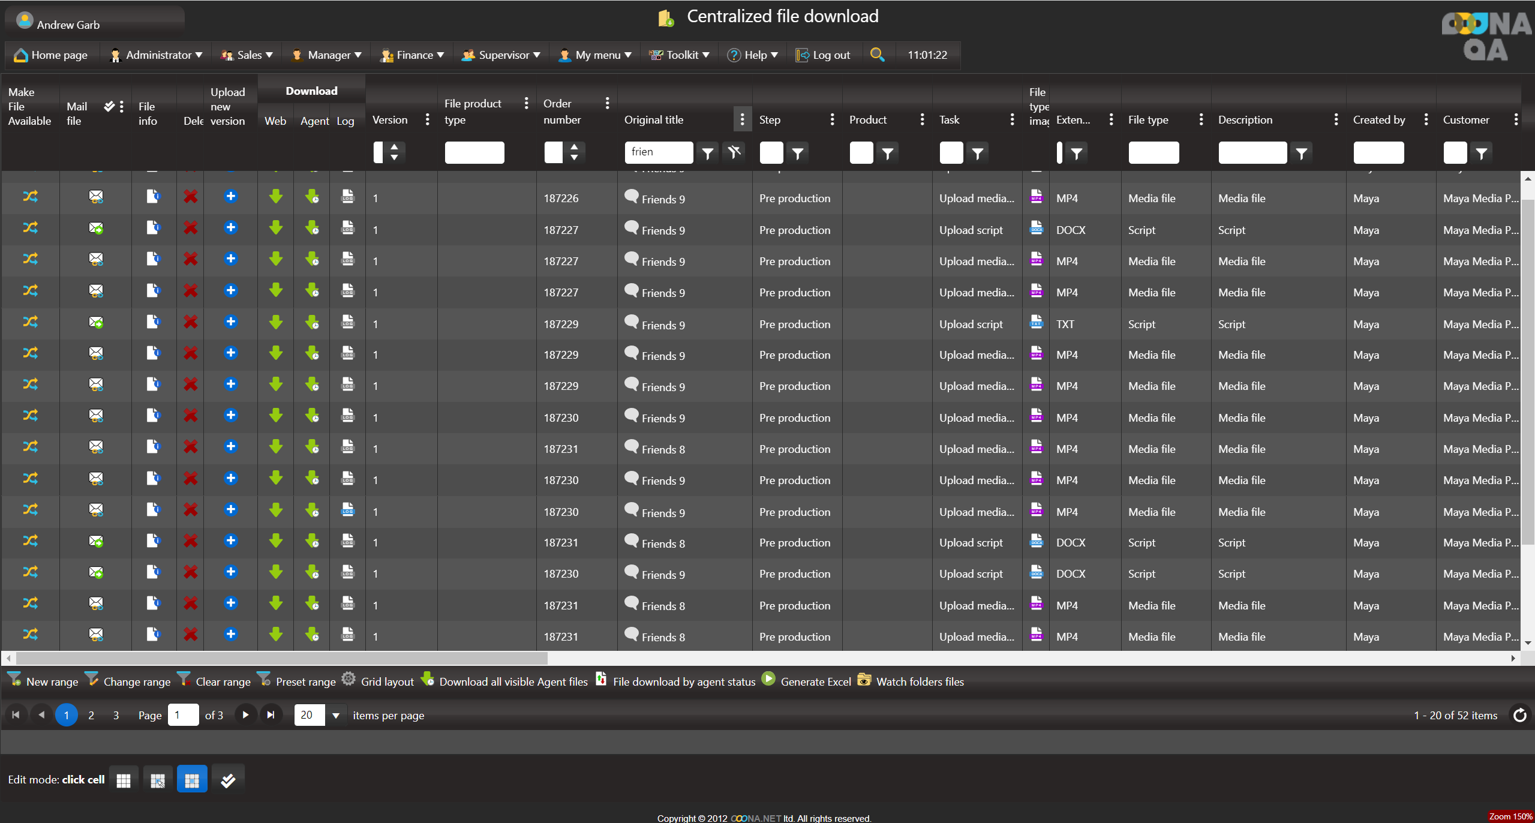Viewport: 1535px width, 823px height.
Task: Click delete red X for order 187226
Action: click(191, 197)
